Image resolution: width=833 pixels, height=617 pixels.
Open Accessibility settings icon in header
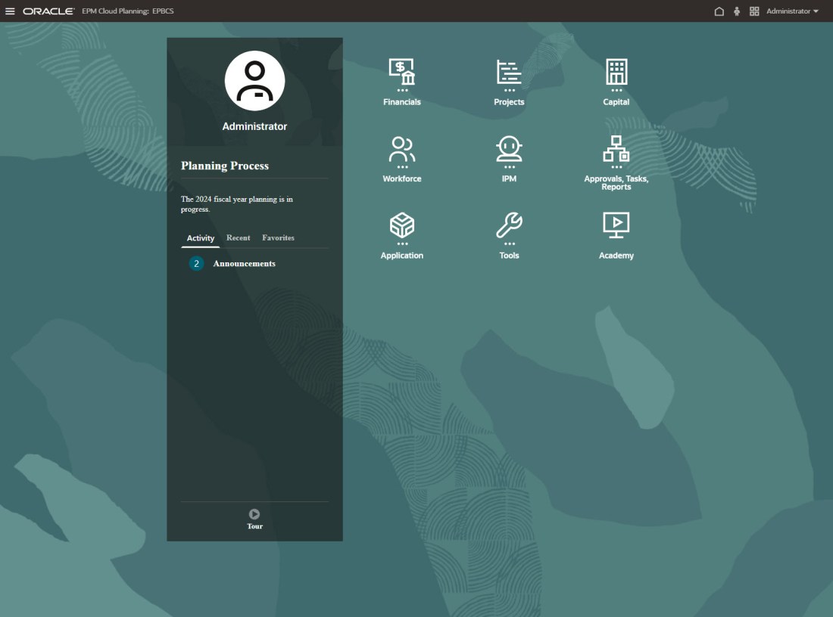pyautogui.click(x=737, y=11)
